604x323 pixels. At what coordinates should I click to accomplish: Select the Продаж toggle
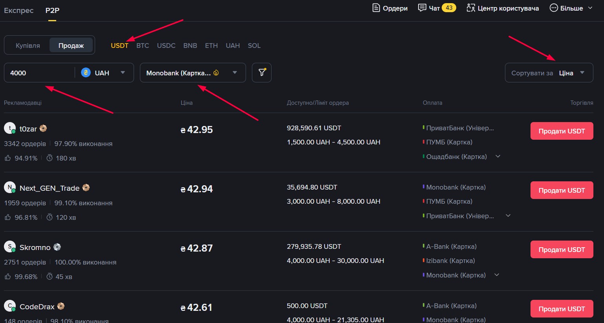tap(71, 46)
